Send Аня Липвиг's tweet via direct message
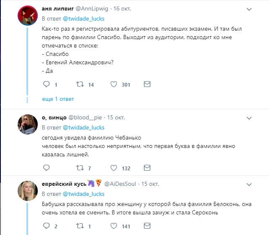 pyautogui.click(x=147, y=84)
